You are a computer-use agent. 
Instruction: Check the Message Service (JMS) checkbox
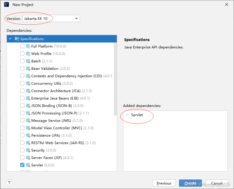(x=22, y=120)
